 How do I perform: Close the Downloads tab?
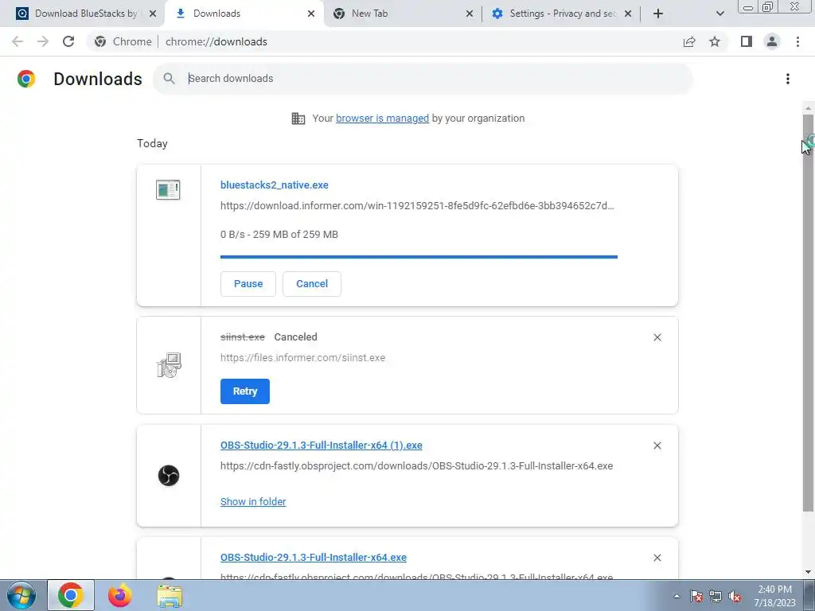[311, 14]
